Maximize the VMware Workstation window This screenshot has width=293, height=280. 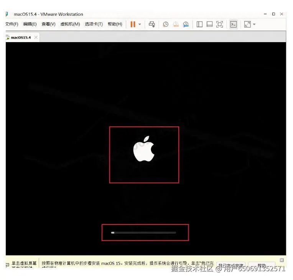point(273,14)
